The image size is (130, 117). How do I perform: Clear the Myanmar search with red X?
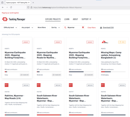coord(83,27)
